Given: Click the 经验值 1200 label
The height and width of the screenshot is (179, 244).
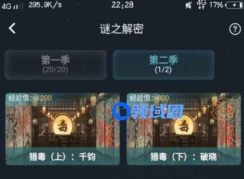Looking at the screenshot, I should coord(30,98).
